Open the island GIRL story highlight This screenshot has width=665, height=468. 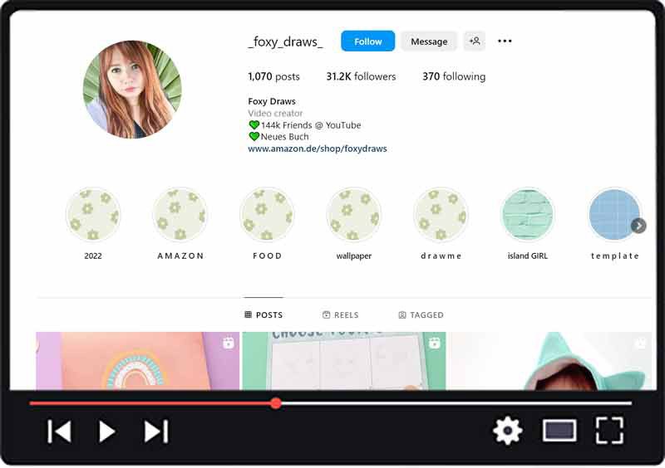(527, 215)
